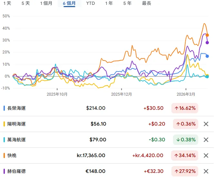Screen dimensions: 215x179
Task: Select the 6 個月 range tab
Action: (x=69, y=3)
